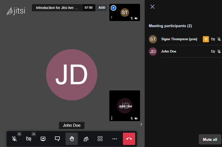Click the Mute all button
This screenshot has height=147, width=222.
[x=210, y=140]
